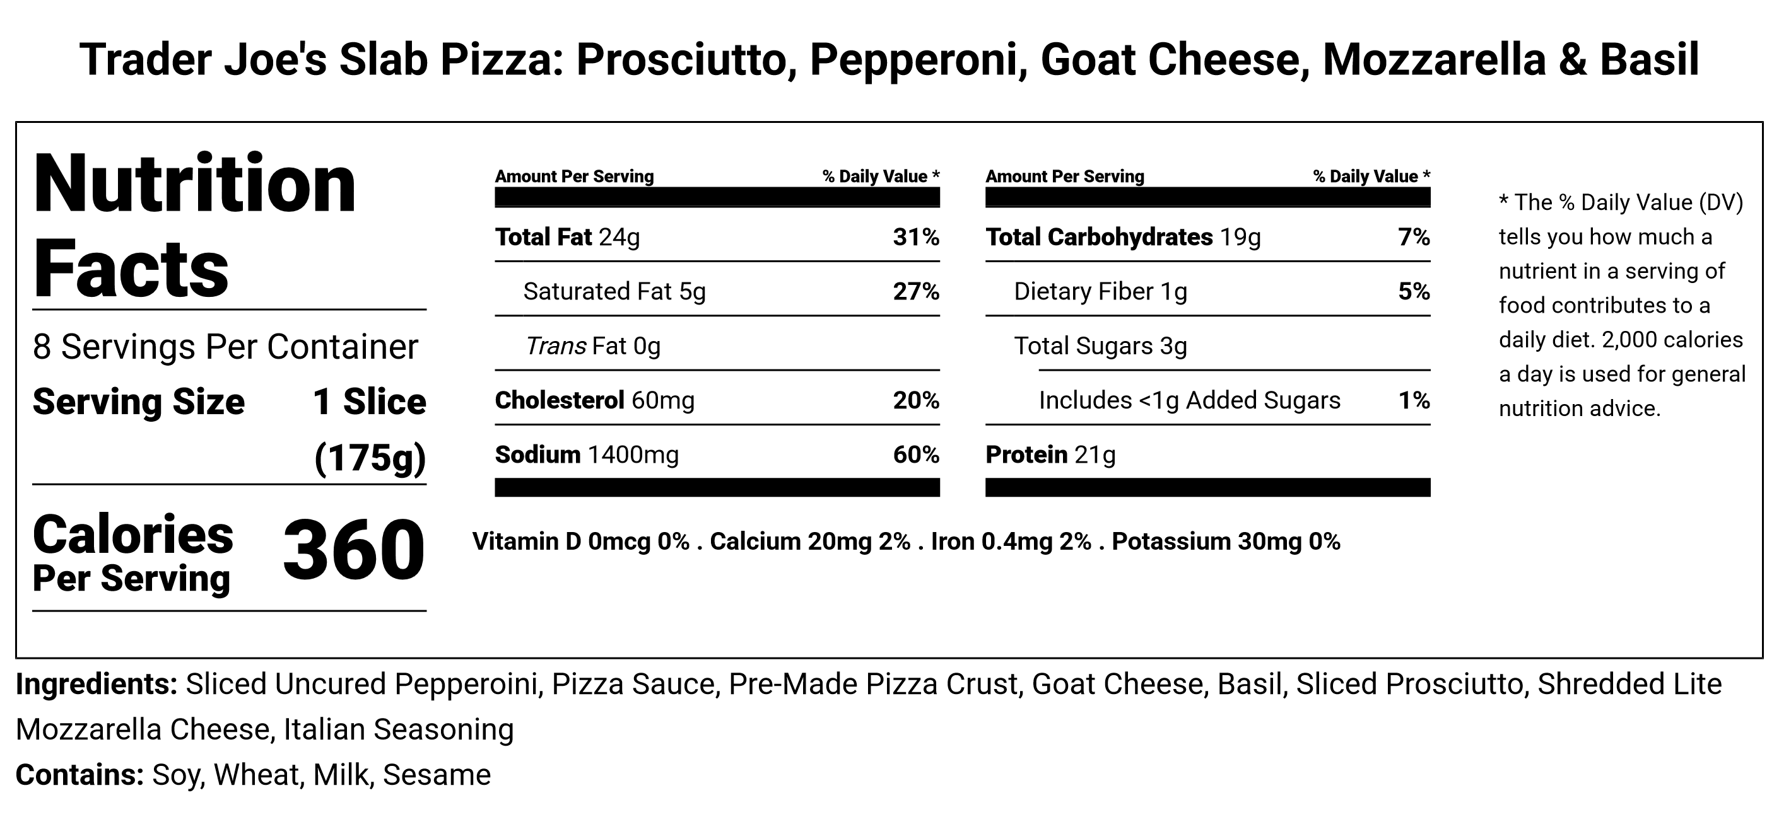Click the Sodium 1400mg row
Viewport: 1779px width, 834px height.
click(586, 455)
